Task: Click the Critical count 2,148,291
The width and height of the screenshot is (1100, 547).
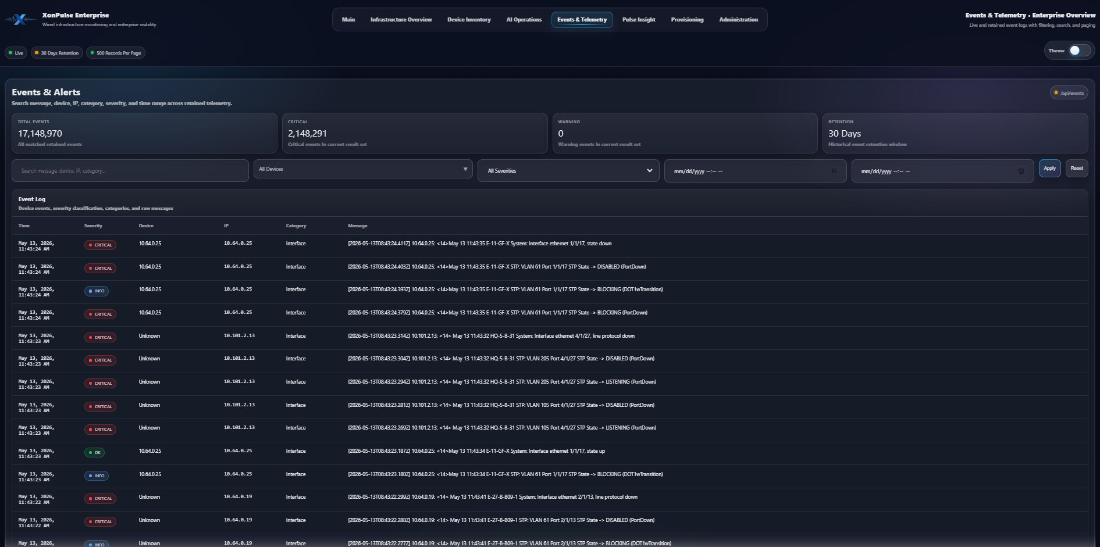Action: tap(307, 134)
